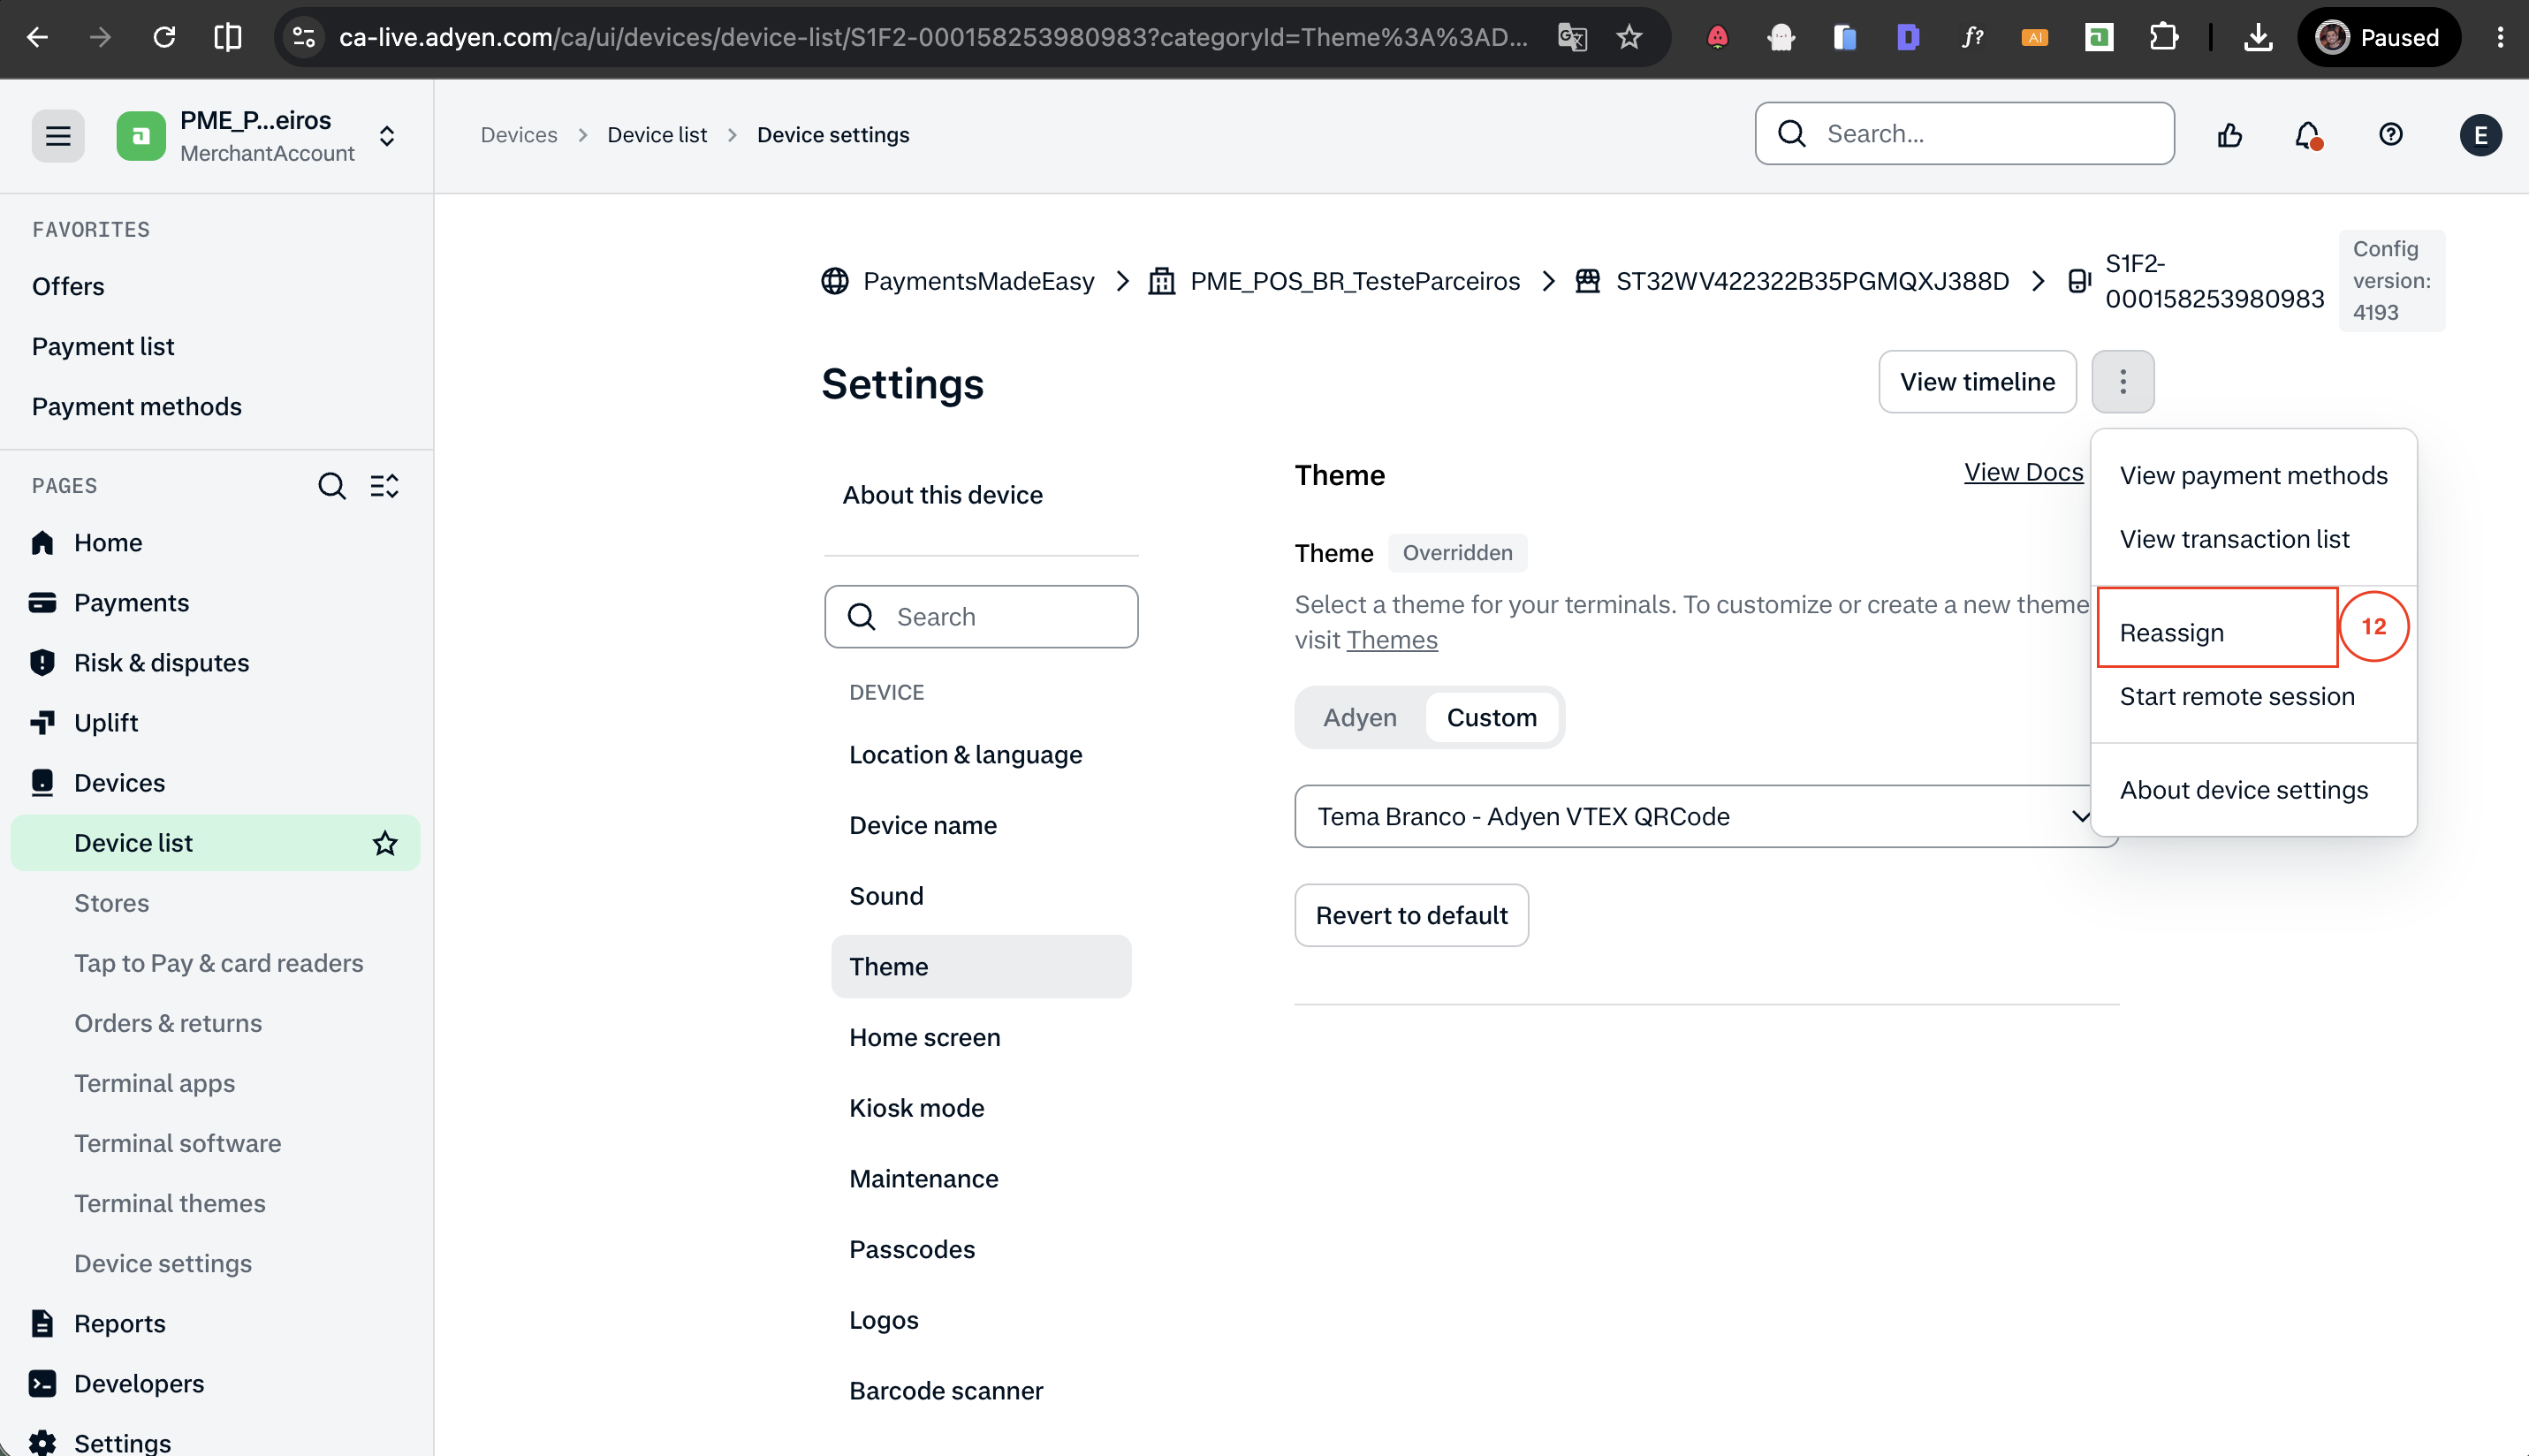The height and width of the screenshot is (1456, 2529).
Task: Select View payment methods menu item
Action: [x=2253, y=475]
